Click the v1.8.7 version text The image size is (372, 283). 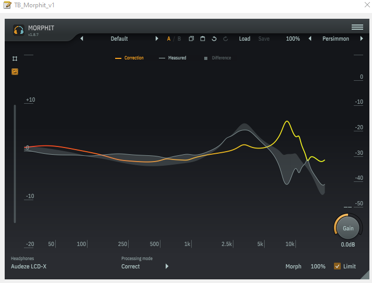tap(33, 35)
